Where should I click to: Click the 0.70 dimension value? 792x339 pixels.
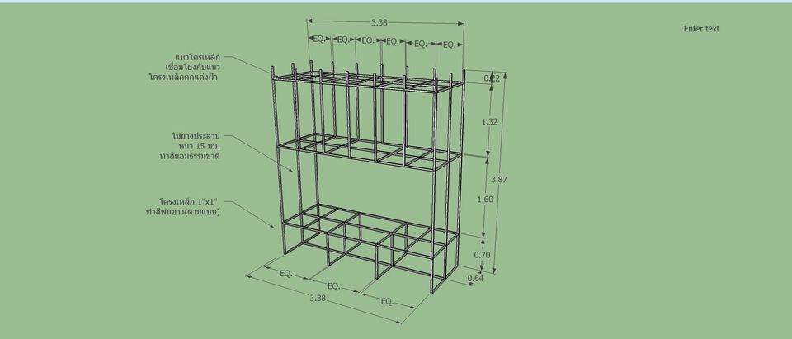pos(482,255)
